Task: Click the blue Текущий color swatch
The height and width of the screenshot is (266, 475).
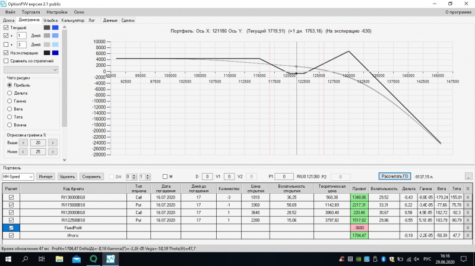Action: click(55, 27)
